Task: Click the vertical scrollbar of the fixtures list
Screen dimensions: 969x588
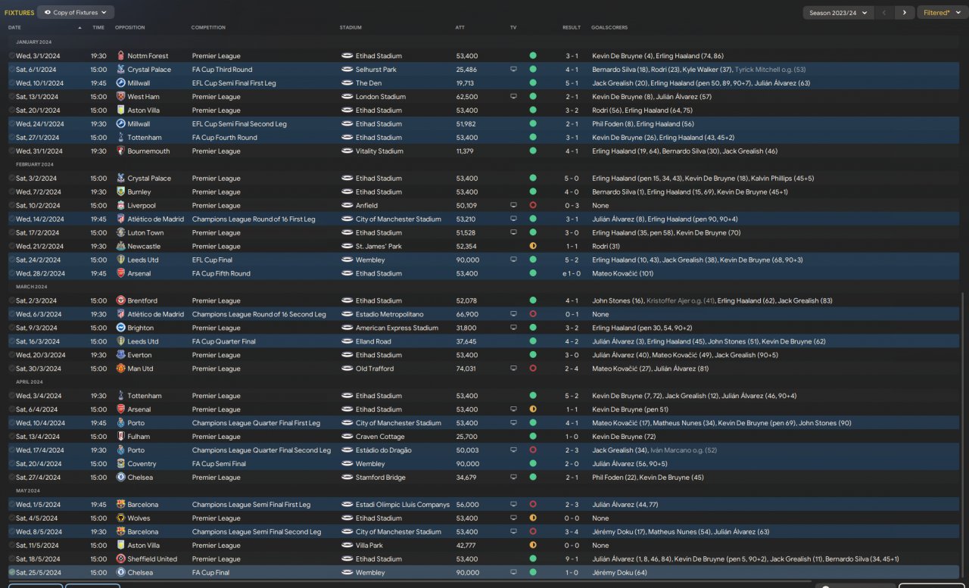Action: pyautogui.click(x=964, y=435)
